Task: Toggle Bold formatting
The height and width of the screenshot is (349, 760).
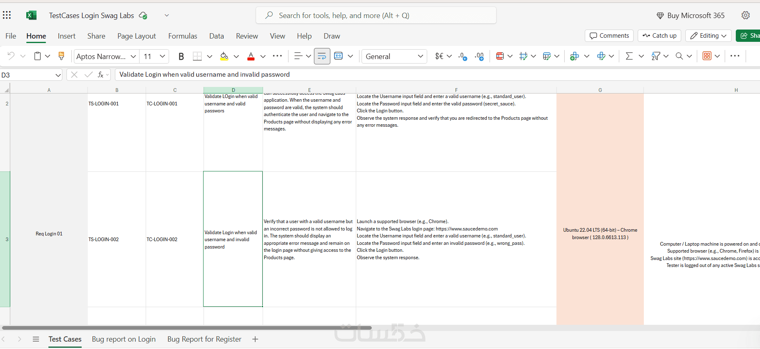Action: pyautogui.click(x=181, y=56)
